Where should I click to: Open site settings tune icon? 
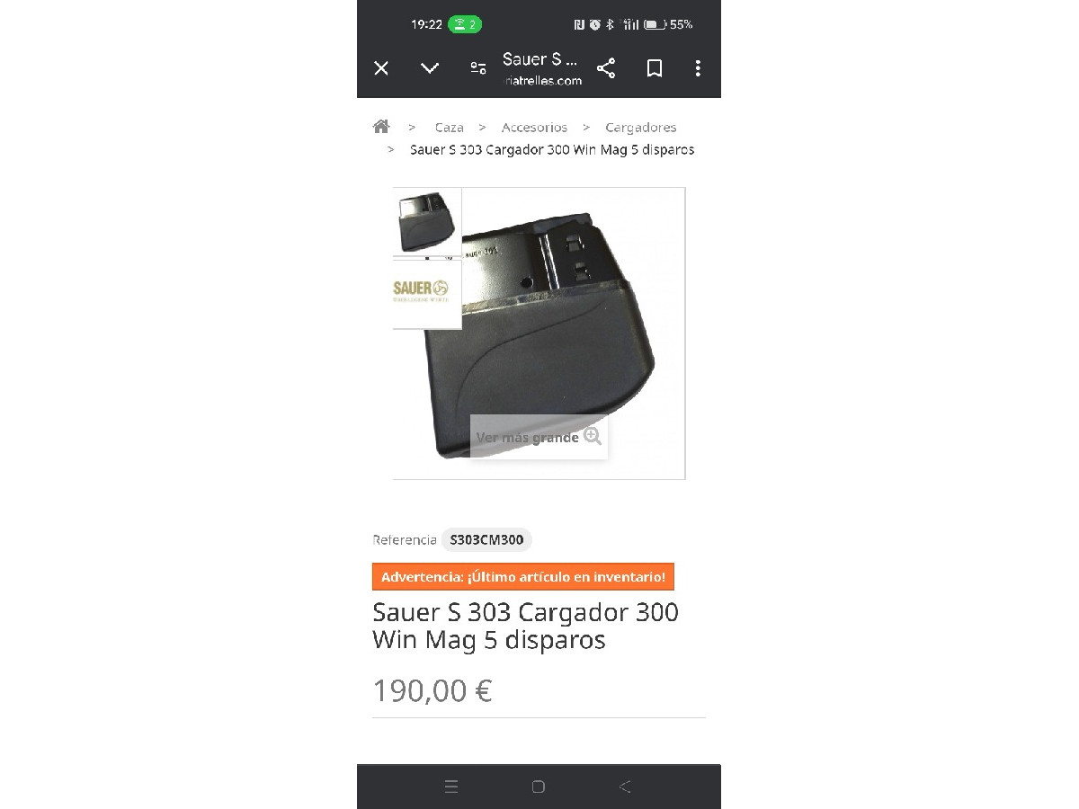tap(478, 68)
